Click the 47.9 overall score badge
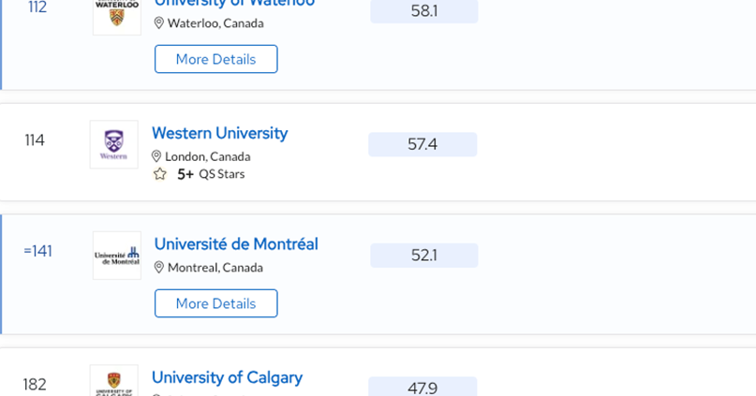Viewport: 756px width, 396px height. [422, 387]
